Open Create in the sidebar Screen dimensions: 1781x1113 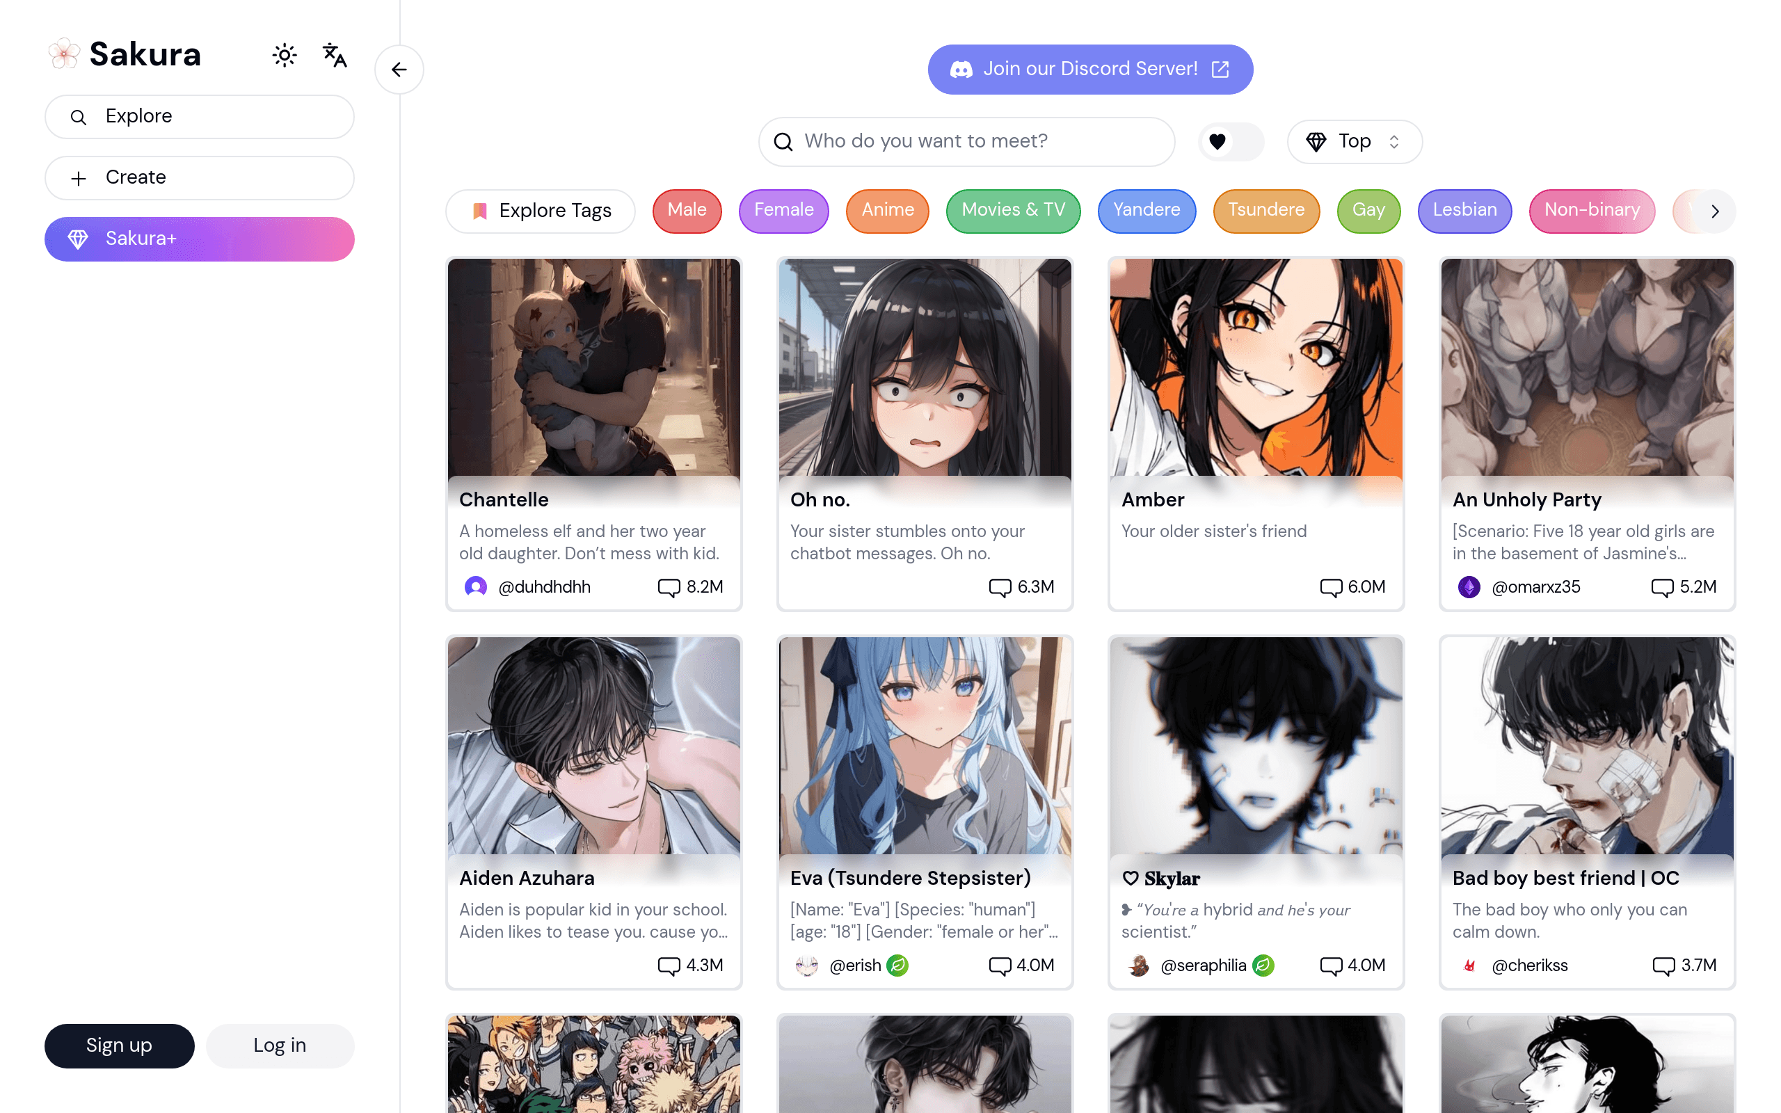(200, 177)
